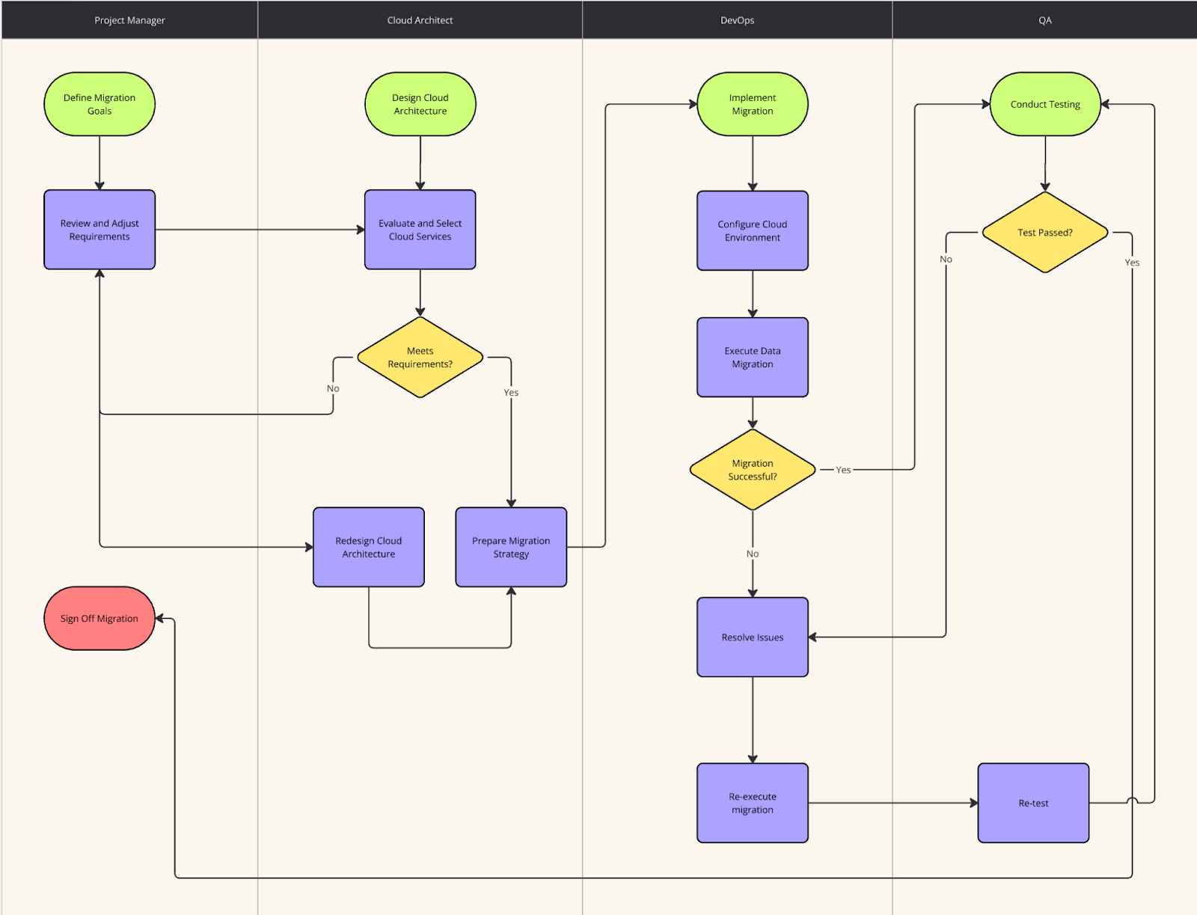
Task: Select the Conduct Testing node
Action: (1044, 103)
